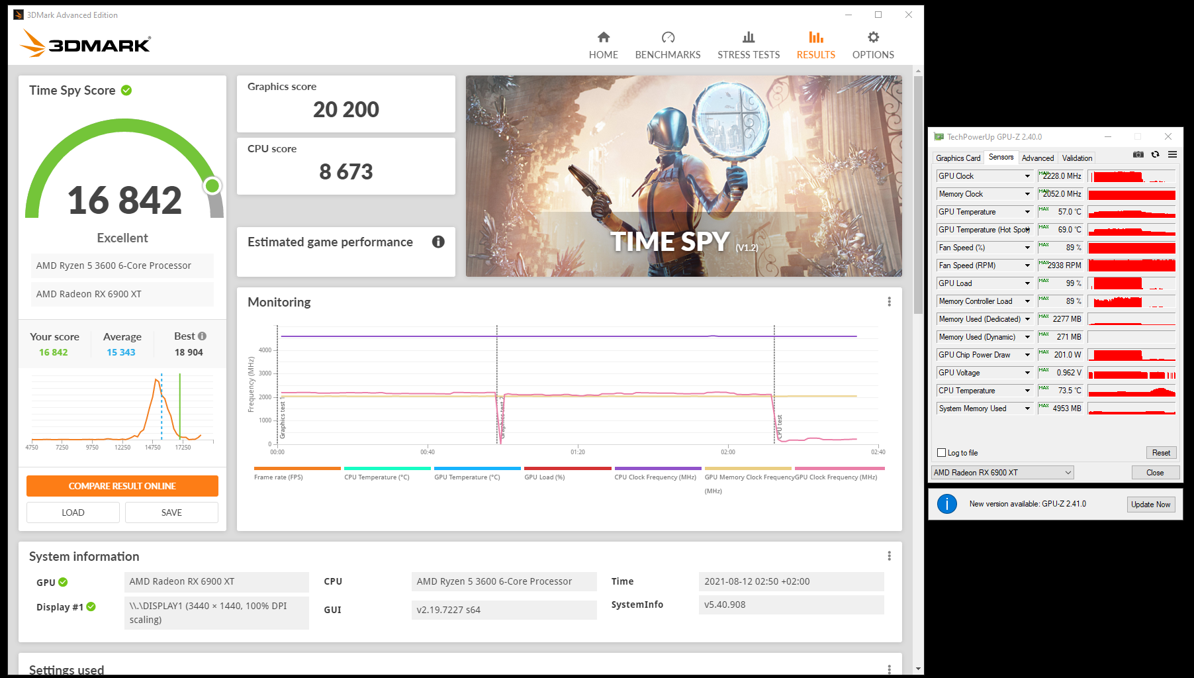Open the System information three-dot menu
The height and width of the screenshot is (678, 1194).
coord(889,556)
